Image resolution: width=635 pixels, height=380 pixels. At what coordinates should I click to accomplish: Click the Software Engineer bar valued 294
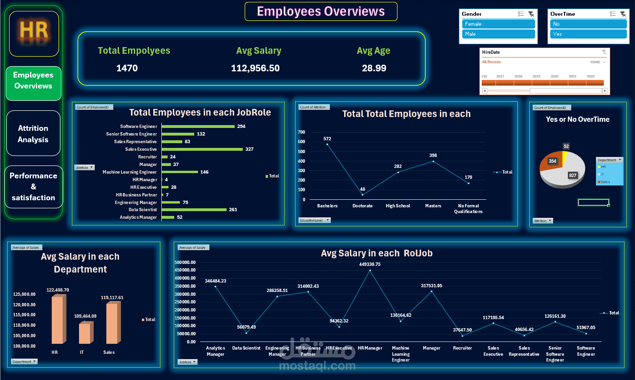(x=198, y=127)
